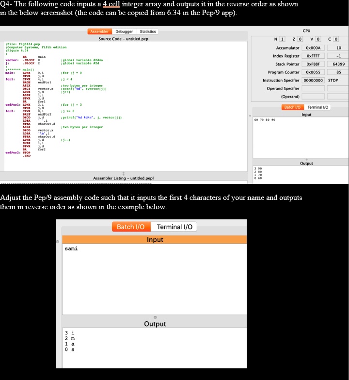Click the empty Operand Specifier hex field

click(x=313, y=88)
